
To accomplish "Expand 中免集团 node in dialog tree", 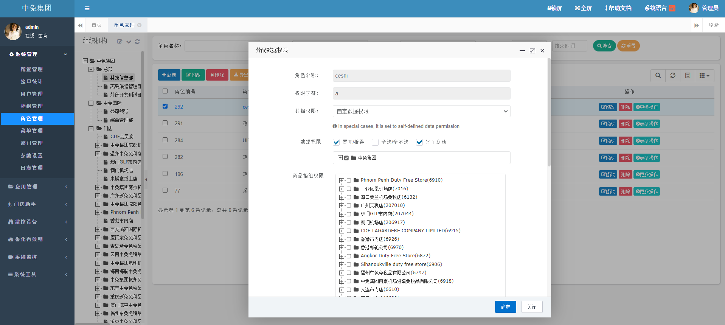I will pyautogui.click(x=340, y=158).
